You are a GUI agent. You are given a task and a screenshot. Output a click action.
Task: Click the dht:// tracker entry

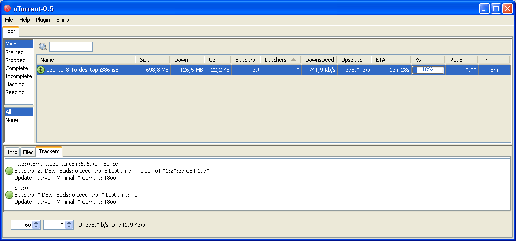[x=21, y=188]
